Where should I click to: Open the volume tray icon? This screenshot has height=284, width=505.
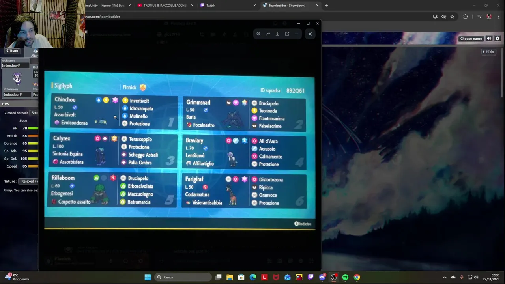[476, 277]
